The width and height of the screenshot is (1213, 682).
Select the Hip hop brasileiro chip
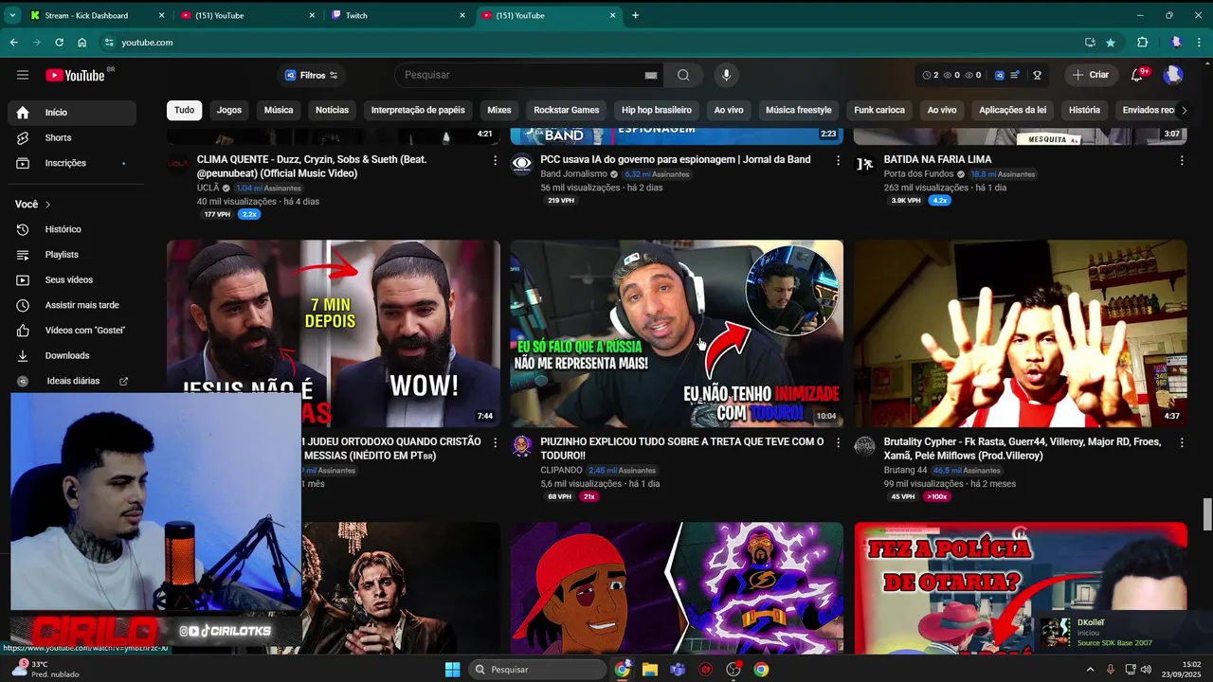pyautogui.click(x=657, y=110)
